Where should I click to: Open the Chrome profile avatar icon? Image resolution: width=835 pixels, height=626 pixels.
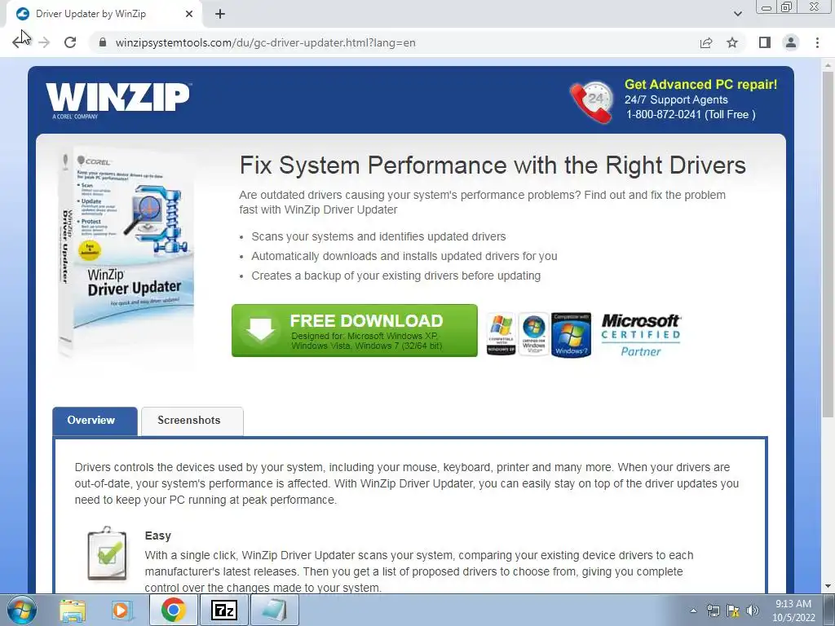[791, 42]
